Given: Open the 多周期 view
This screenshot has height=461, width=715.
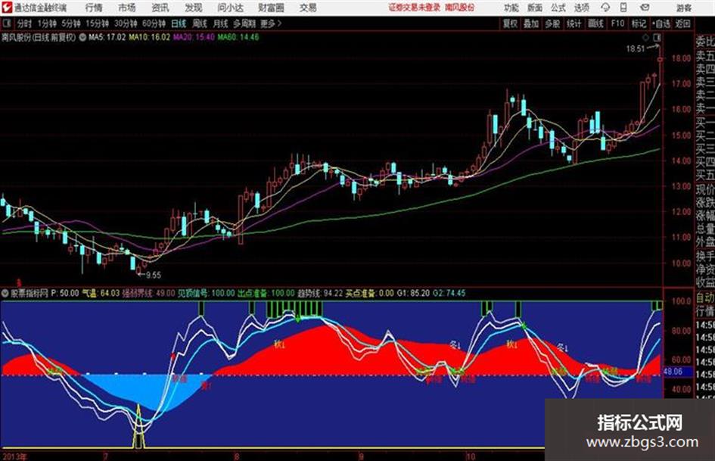Looking at the screenshot, I should (x=244, y=23).
